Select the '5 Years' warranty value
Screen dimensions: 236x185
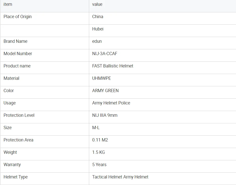point(99,165)
